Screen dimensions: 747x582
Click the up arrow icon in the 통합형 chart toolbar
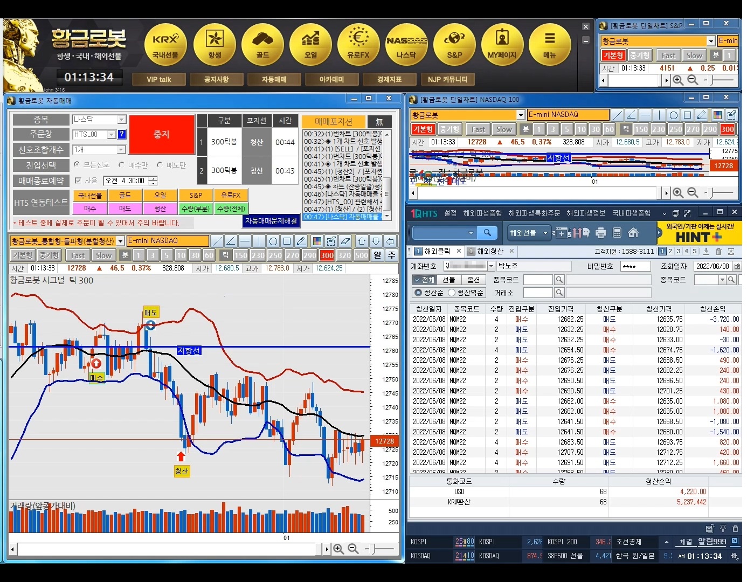click(x=362, y=241)
